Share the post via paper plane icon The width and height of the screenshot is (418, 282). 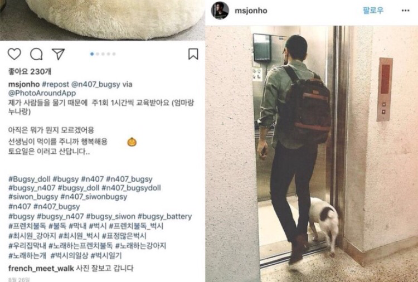(59, 54)
